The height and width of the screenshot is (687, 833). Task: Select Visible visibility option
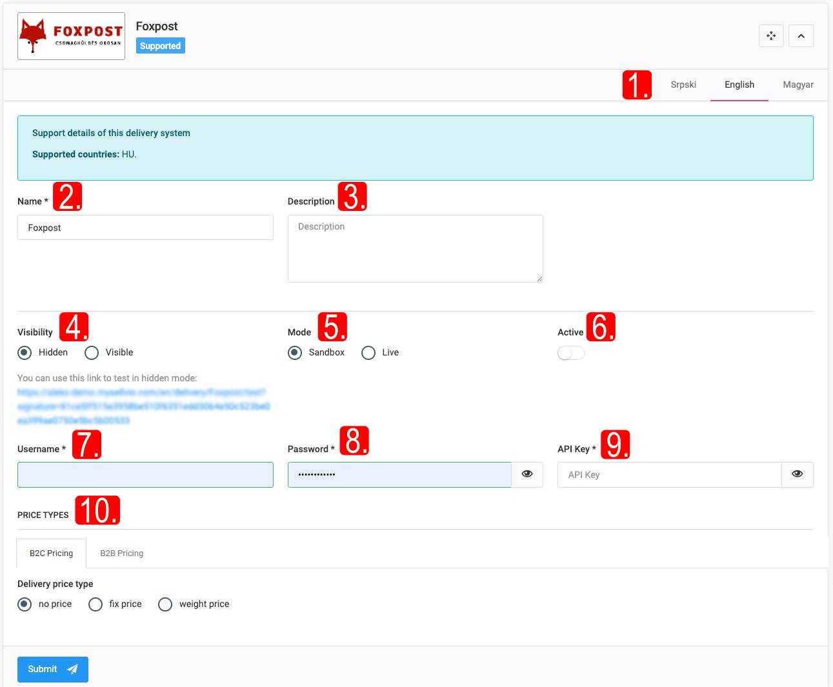(92, 352)
